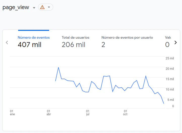Image resolution: width=182 pixels, height=133 pixels.
Task: Click the page_view title text
Action: pyautogui.click(x=16, y=7)
